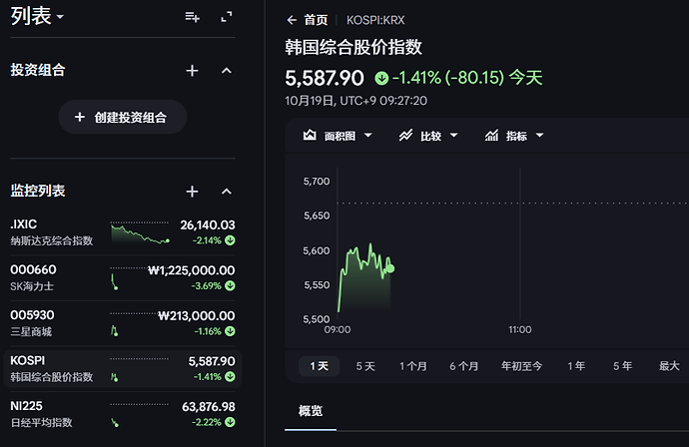
Task: Click the 创建投资组合 button
Action: (x=123, y=118)
